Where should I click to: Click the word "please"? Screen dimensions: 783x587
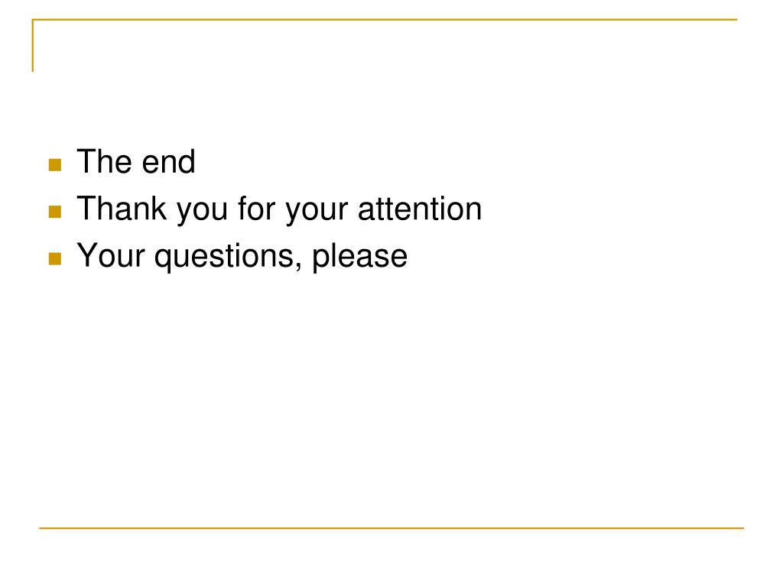tap(359, 258)
